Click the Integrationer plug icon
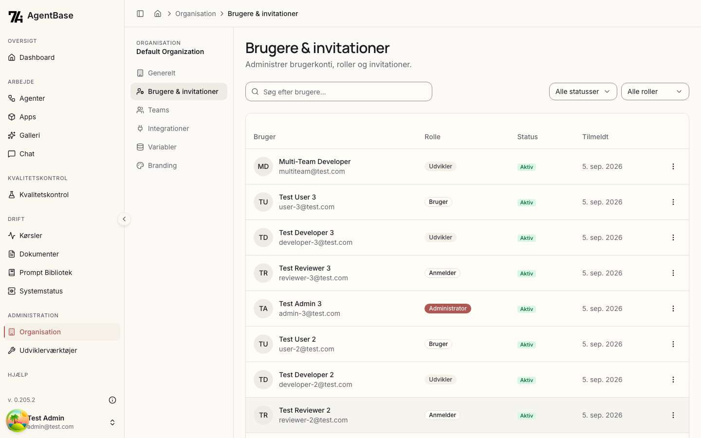 [x=140, y=128]
